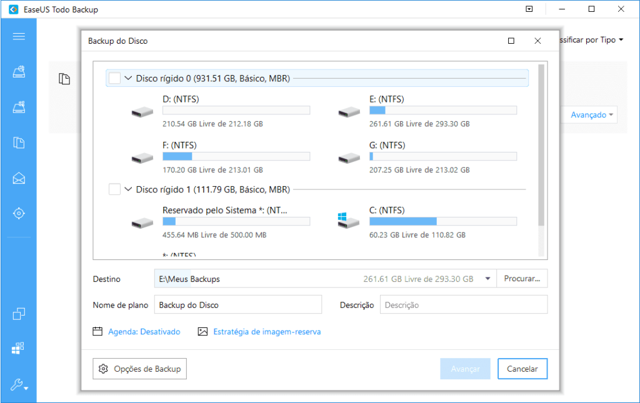Screen dimensions: 640x403
Task: Click the D: (NTFS) label
Action: click(x=181, y=99)
